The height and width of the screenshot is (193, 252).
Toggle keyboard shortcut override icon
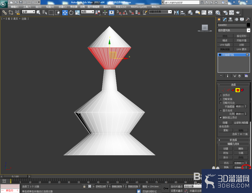tap(111, 13)
